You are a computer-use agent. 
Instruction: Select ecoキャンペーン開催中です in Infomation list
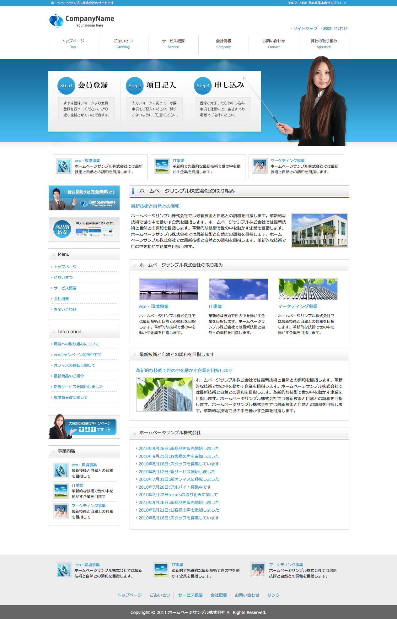[78, 355]
